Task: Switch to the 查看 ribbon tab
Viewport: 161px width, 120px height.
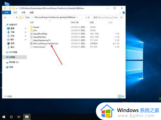Action: tap(32, 12)
